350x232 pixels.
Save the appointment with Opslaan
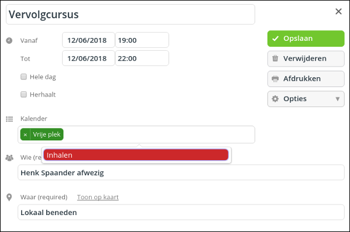[306, 39]
